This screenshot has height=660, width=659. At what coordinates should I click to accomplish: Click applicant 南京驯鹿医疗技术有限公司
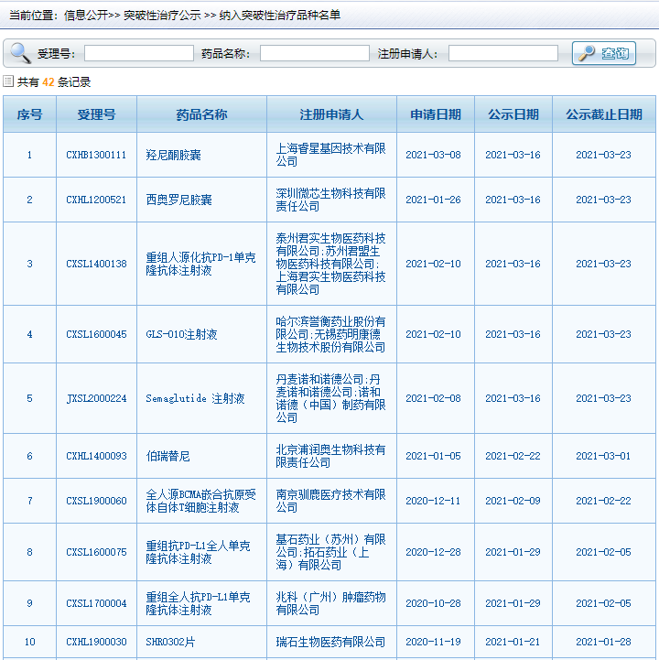point(330,501)
